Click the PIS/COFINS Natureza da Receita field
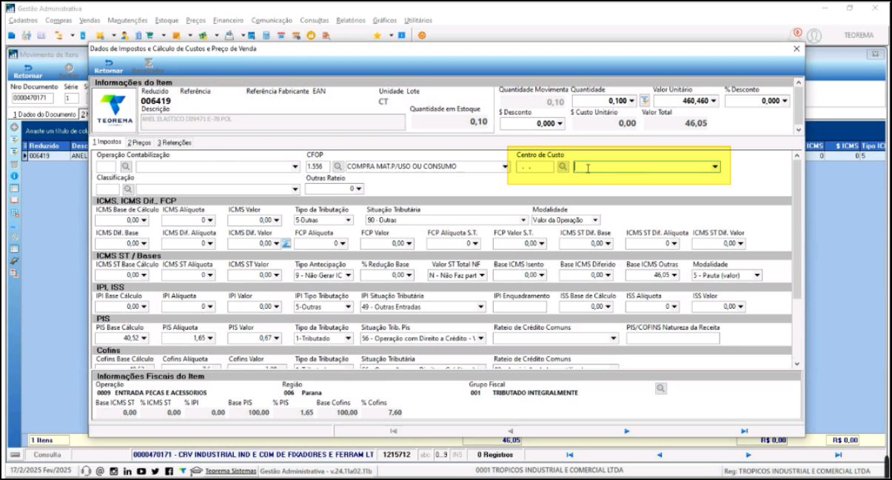 point(673,338)
